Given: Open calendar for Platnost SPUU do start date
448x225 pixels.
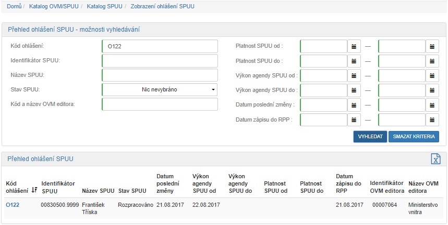Looking at the screenshot, I should pyautogui.click(x=354, y=61).
